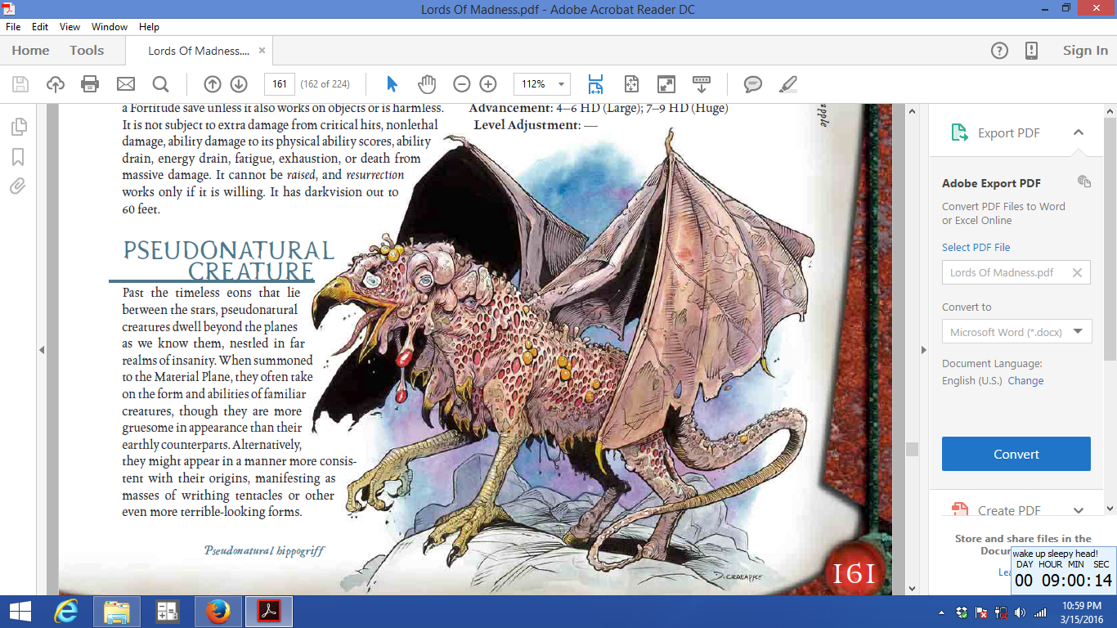Viewport: 1117px width, 628px height.
Task: Open the Windows Start button
Action: [21, 612]
